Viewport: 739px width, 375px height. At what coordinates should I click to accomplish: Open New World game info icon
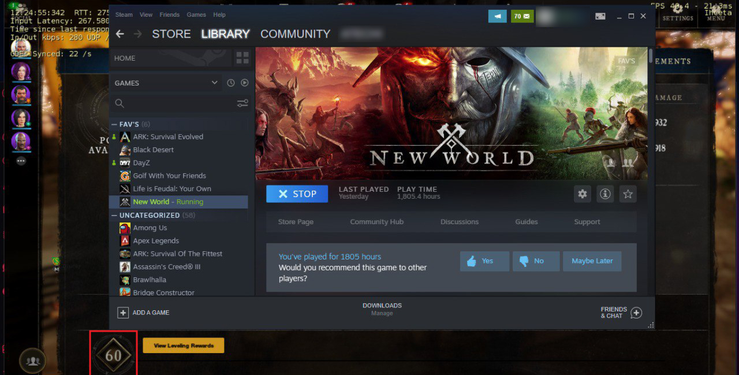tap(605, 194)
